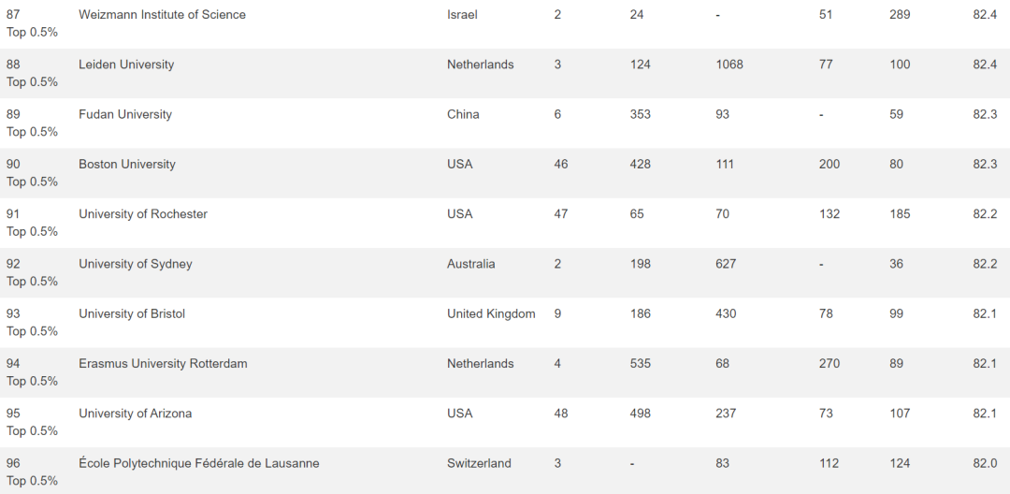
Task: Select the 1068 value in Leiden row
Action: pos(729,65)
